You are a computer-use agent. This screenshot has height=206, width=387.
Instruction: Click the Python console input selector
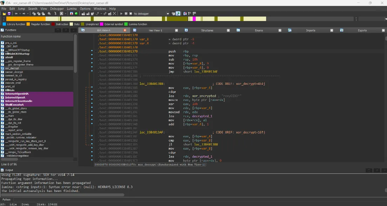point(6,200)
